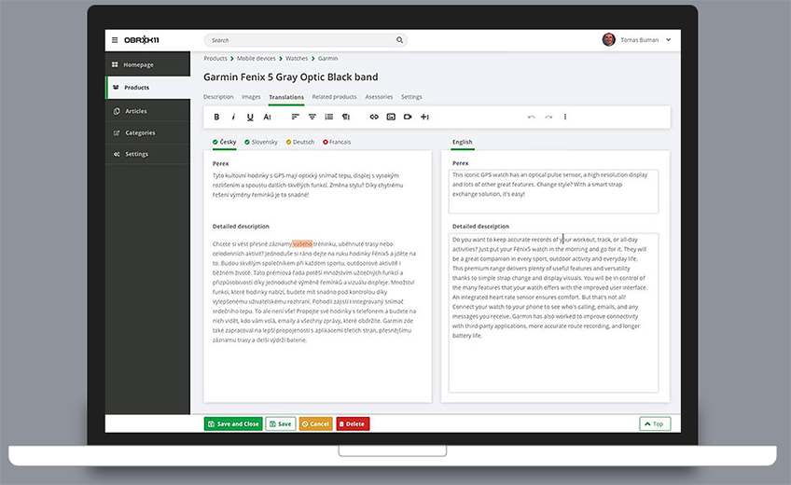This screenshot has width=791, height=485.
Task: Toggle italic formatting
Action: [x=233, y=117]
